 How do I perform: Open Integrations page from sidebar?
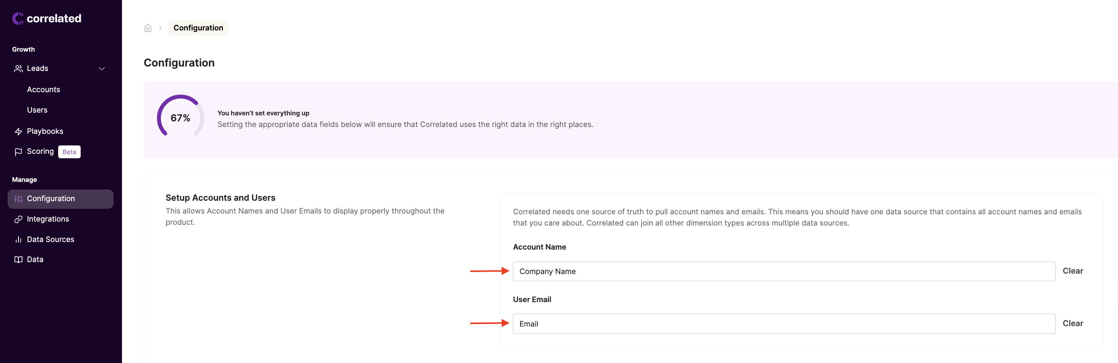coord(48,219)
